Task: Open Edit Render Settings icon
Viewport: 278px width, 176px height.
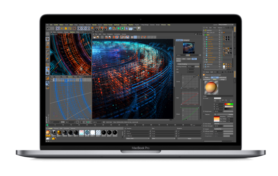Action: [x=105, y=28]
